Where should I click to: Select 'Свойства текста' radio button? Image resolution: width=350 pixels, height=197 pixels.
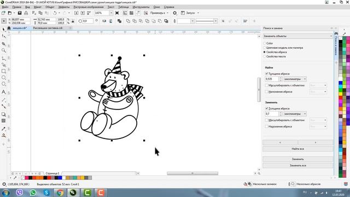coord(265,56)
